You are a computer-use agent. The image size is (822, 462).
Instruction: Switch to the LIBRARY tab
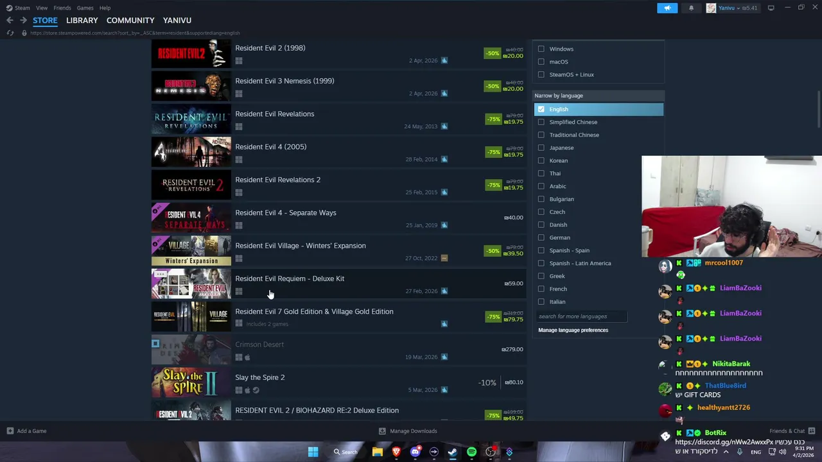pyautogui.click(x=82, y=20)
